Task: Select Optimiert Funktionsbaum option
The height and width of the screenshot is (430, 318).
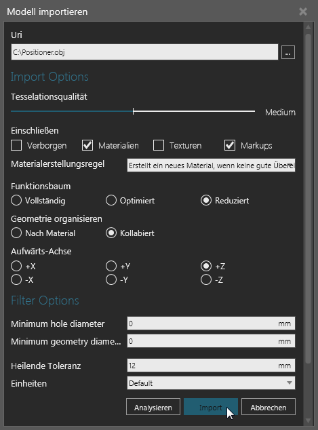Action: 111,201
